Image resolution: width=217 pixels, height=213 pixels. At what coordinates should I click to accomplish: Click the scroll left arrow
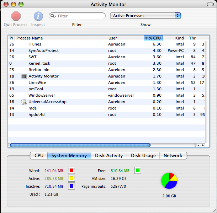pyautogui.click(x=199, y=145)
